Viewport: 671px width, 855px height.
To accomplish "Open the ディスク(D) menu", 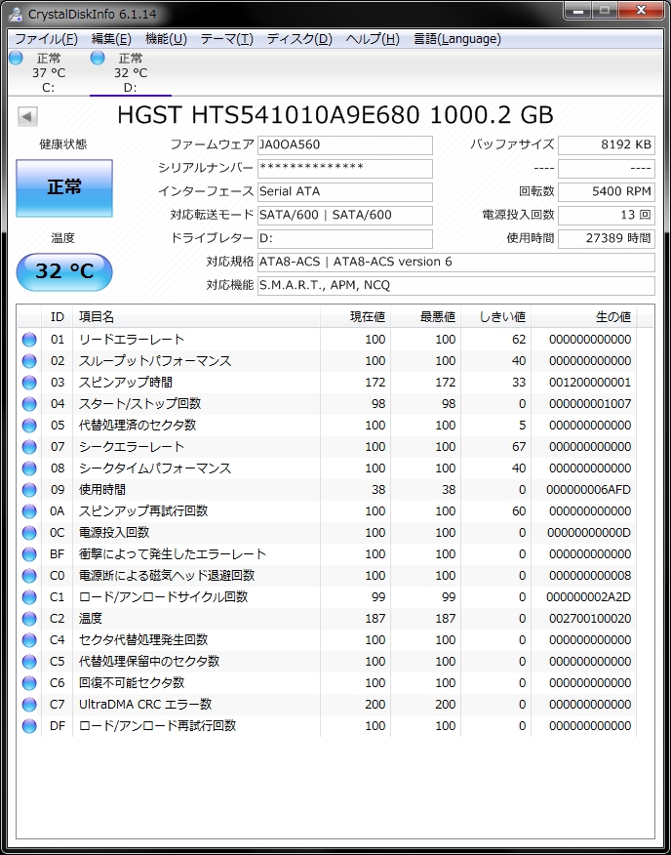I will [x=299, y=39].
